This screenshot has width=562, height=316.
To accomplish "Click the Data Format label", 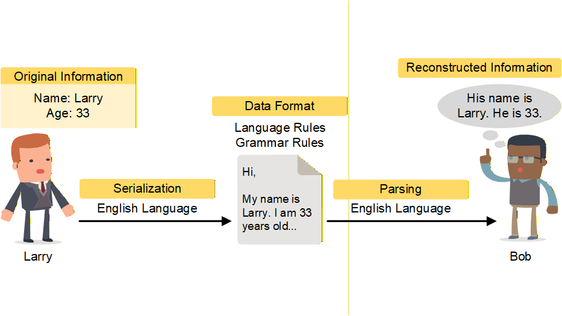I will pos(279,106).
